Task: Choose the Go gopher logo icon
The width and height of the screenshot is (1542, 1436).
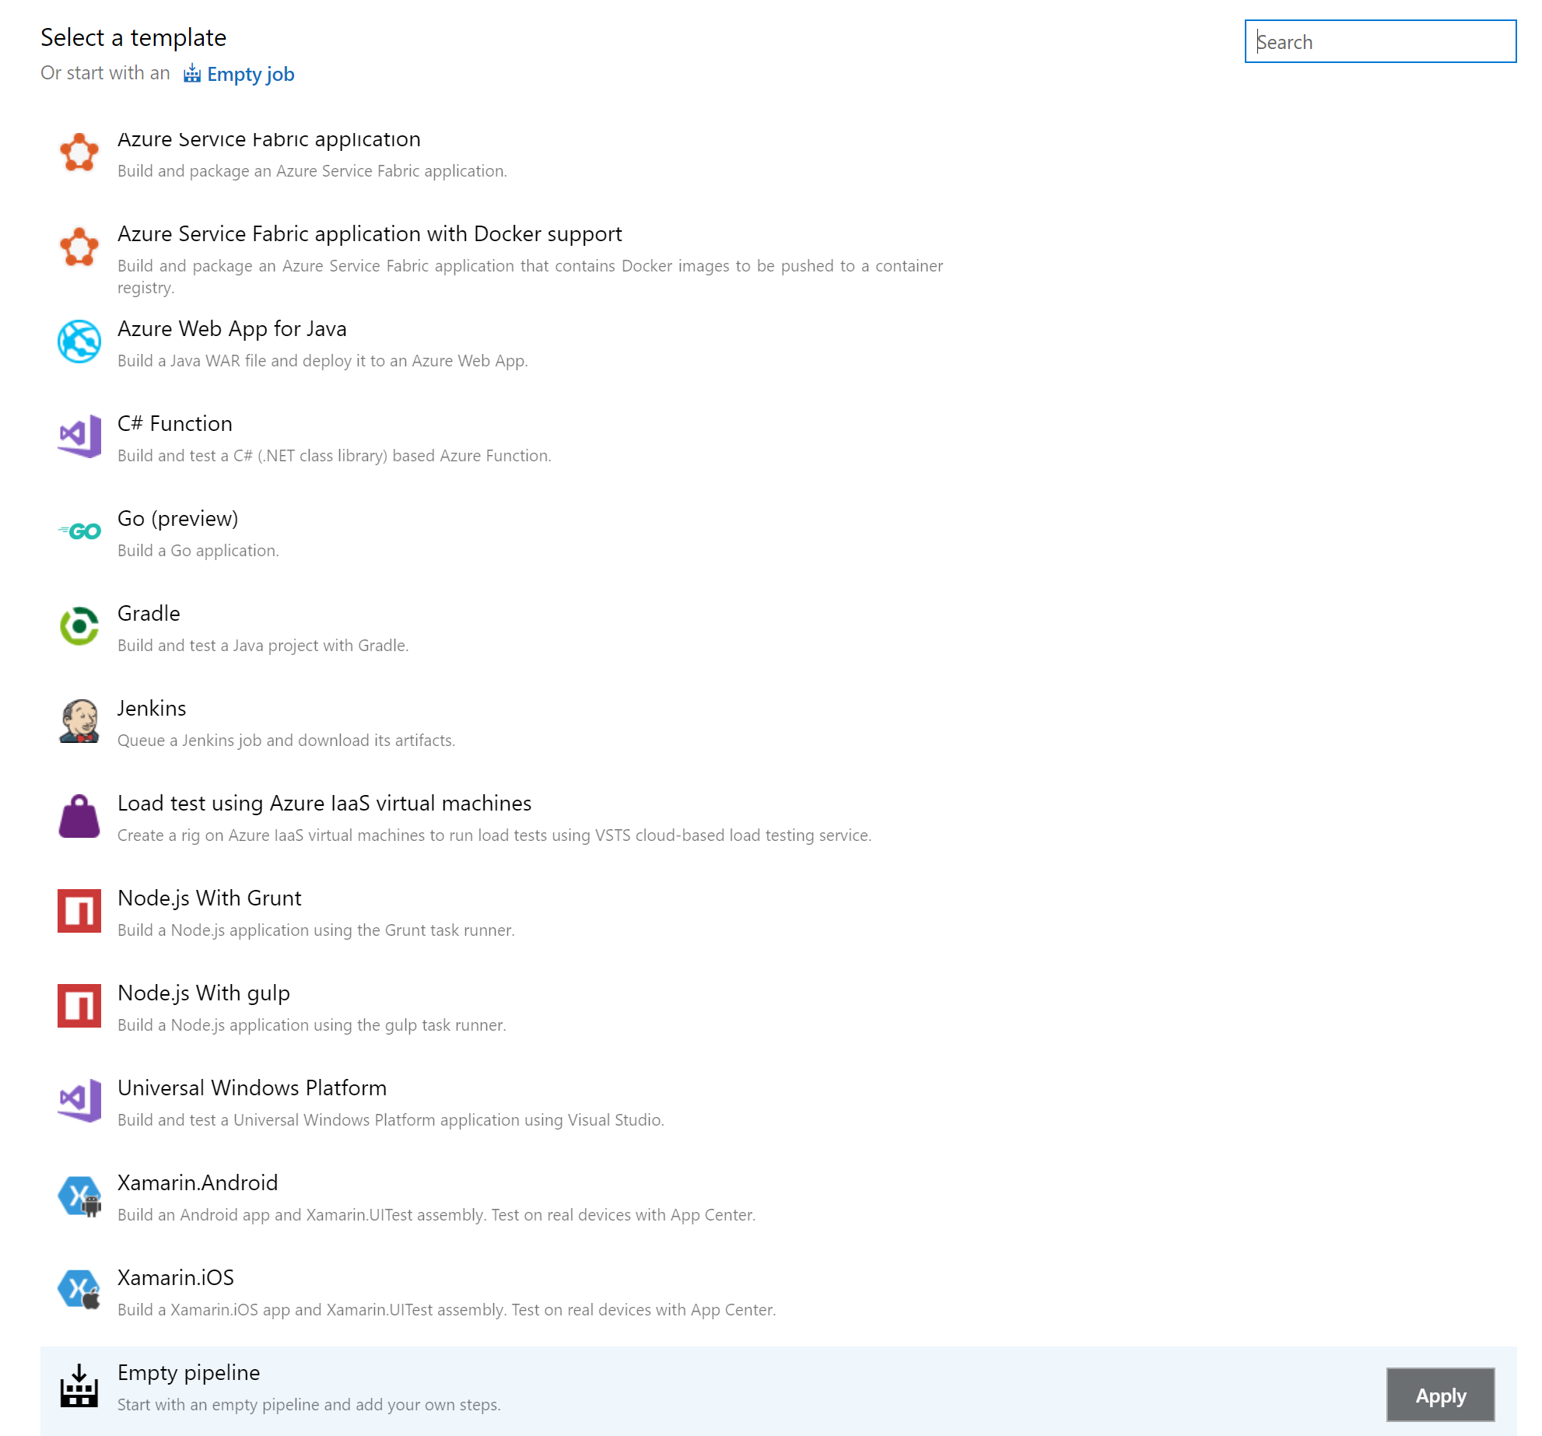Action: pyautogui.click(x=79, y=531)
